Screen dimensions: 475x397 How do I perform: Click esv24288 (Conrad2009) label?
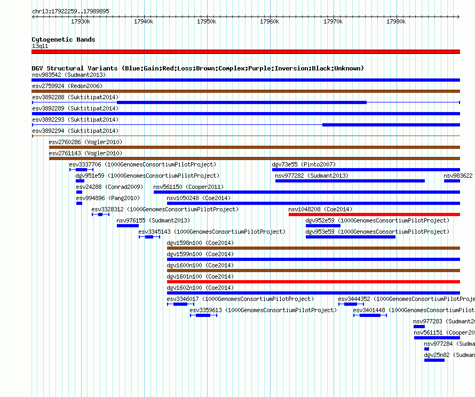pyautogui.click(x=109, y=187)
